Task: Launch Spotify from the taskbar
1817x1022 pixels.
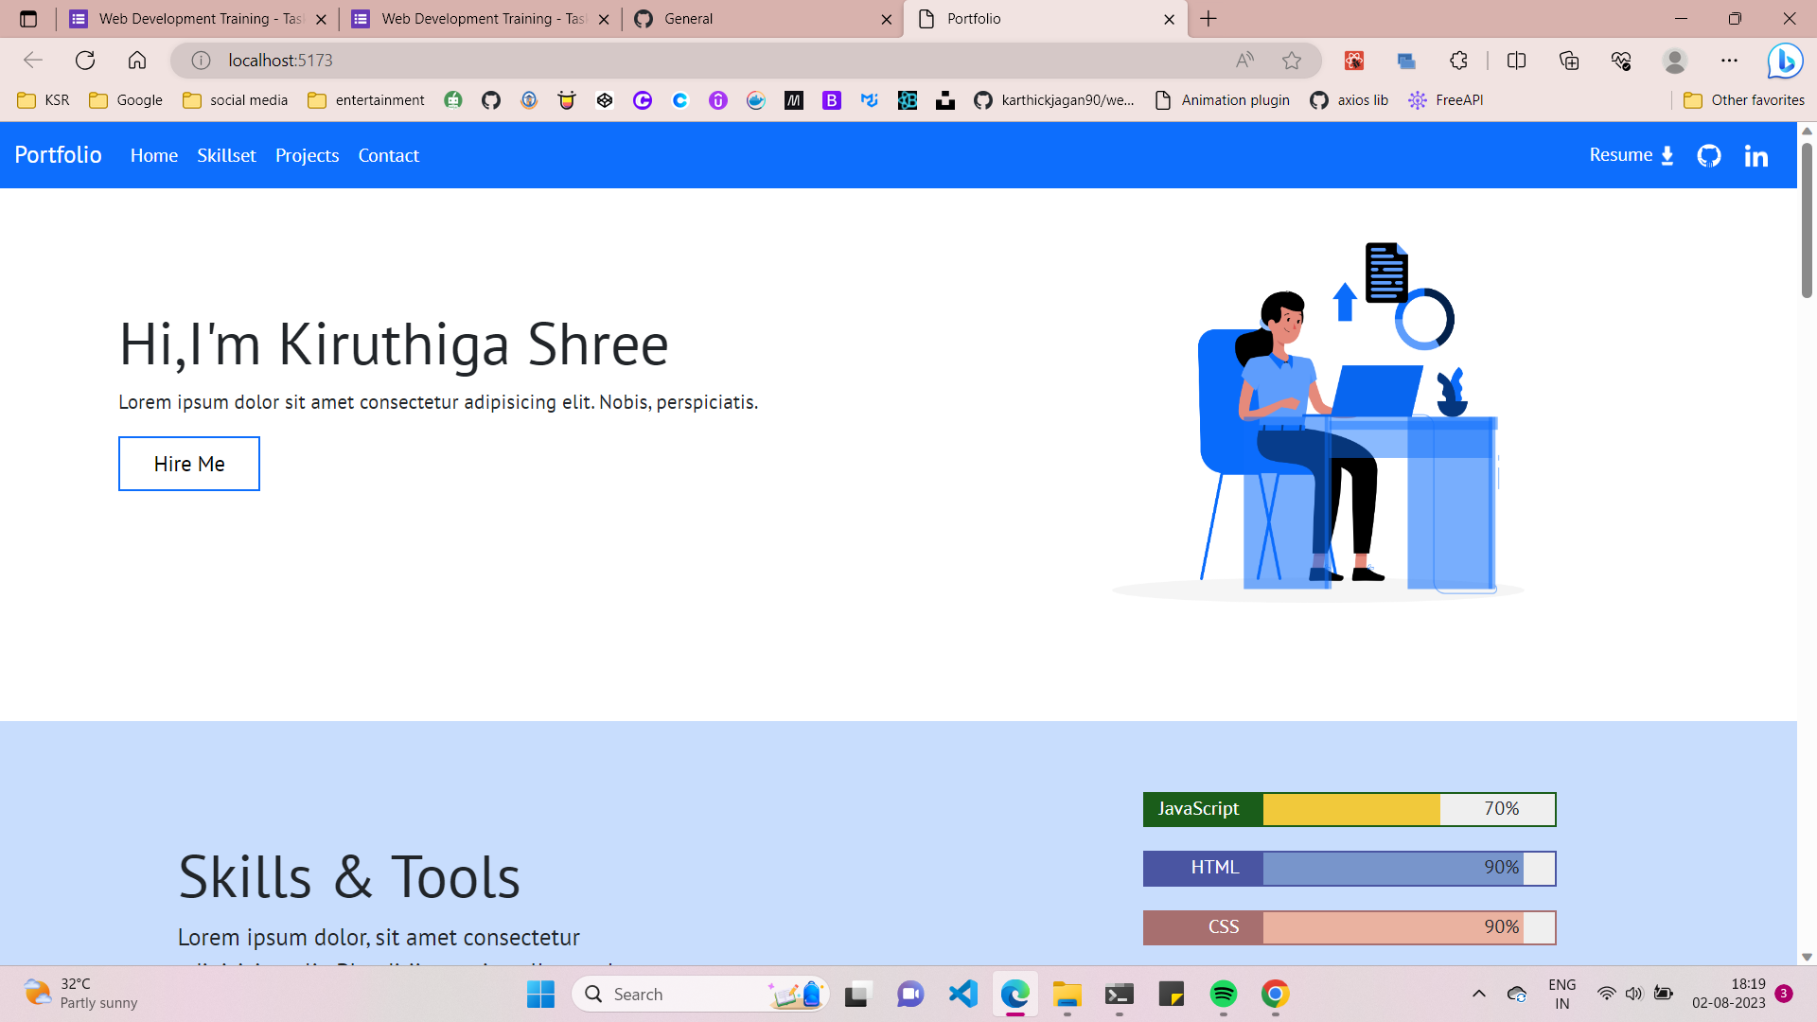Action: (x=1224, y=995)
